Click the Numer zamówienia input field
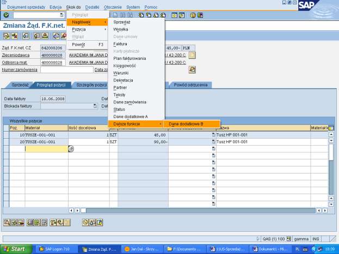This screenshot has width=339, height=254. (x=66, y=70)
